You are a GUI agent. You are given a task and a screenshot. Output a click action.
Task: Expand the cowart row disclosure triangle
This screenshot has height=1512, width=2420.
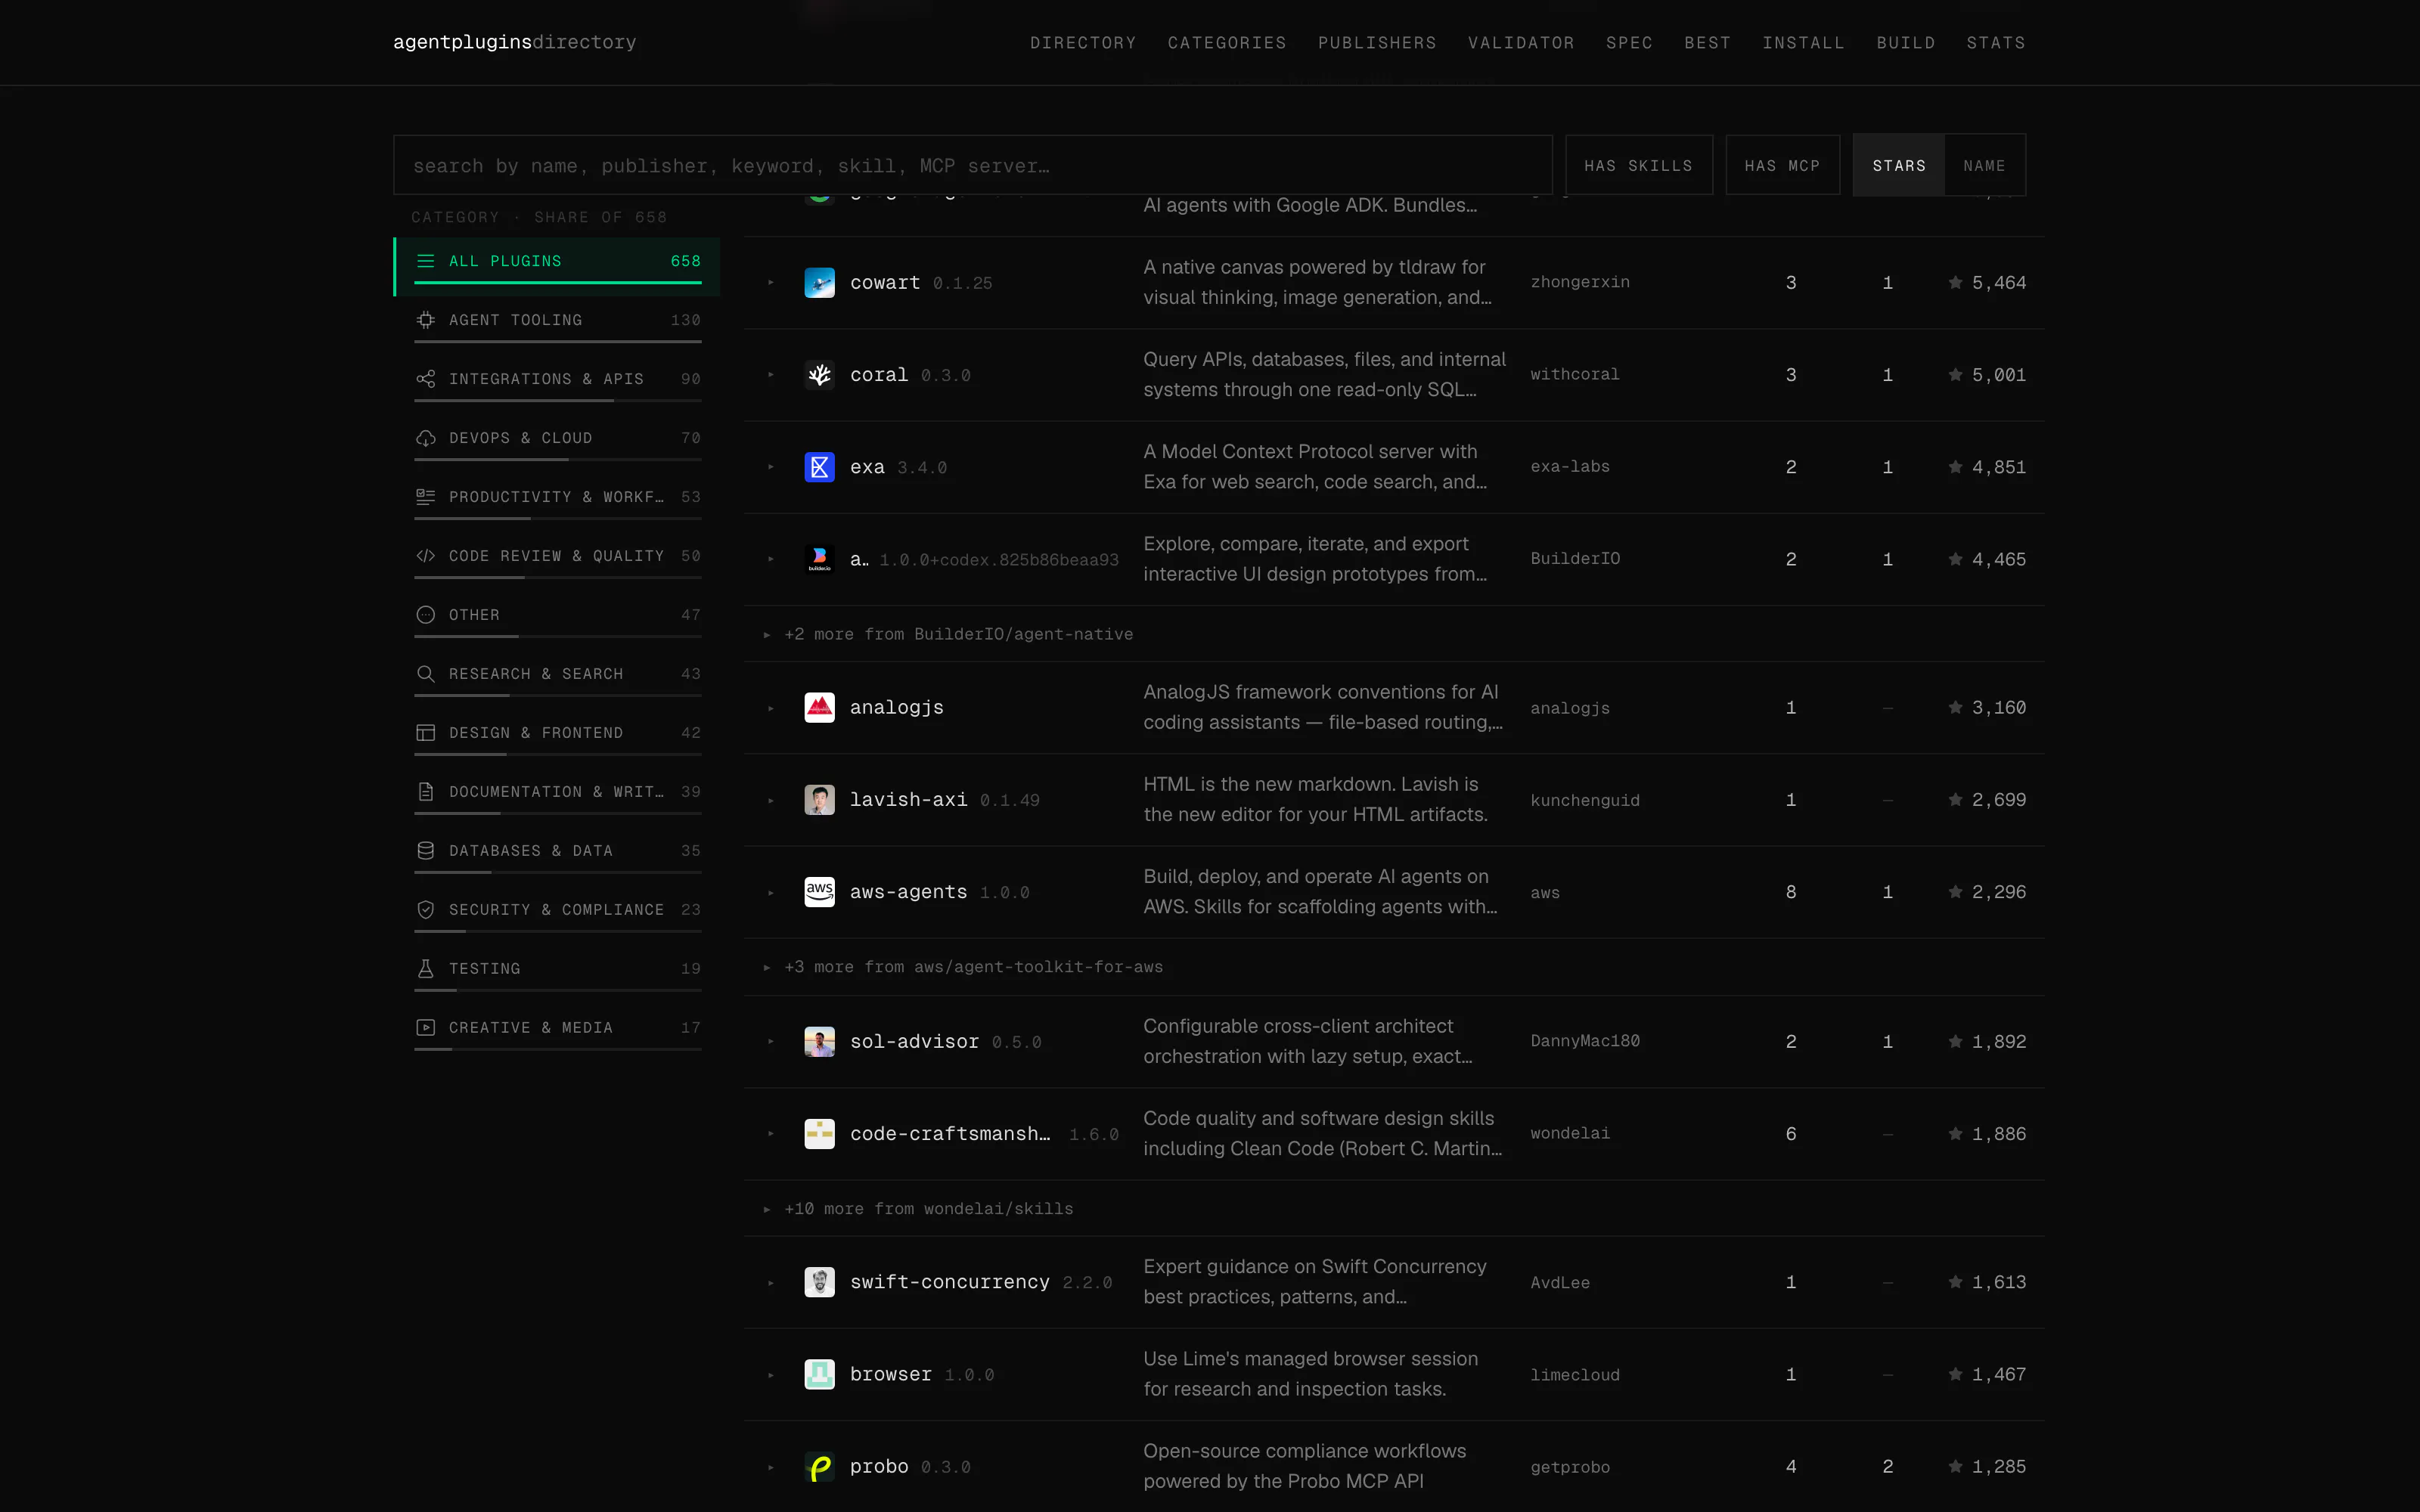click(x=771, y=283)
